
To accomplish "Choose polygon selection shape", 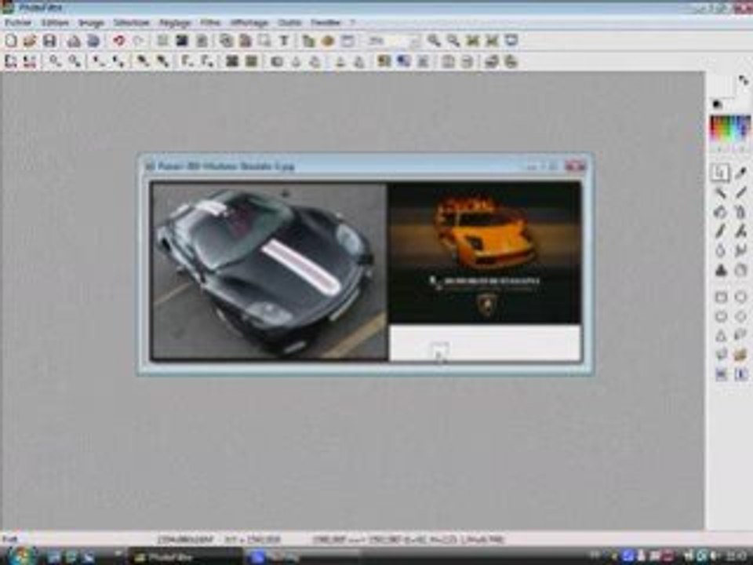I will [x=720, y=355].
